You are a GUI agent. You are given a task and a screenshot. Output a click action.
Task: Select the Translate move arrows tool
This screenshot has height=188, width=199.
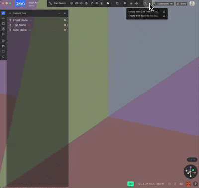click(136, 3)
